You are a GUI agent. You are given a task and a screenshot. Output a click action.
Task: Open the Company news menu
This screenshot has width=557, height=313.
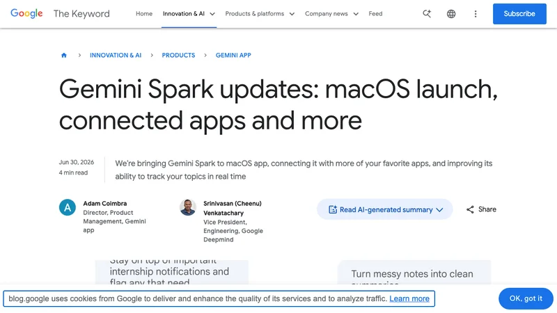point(326,13)
